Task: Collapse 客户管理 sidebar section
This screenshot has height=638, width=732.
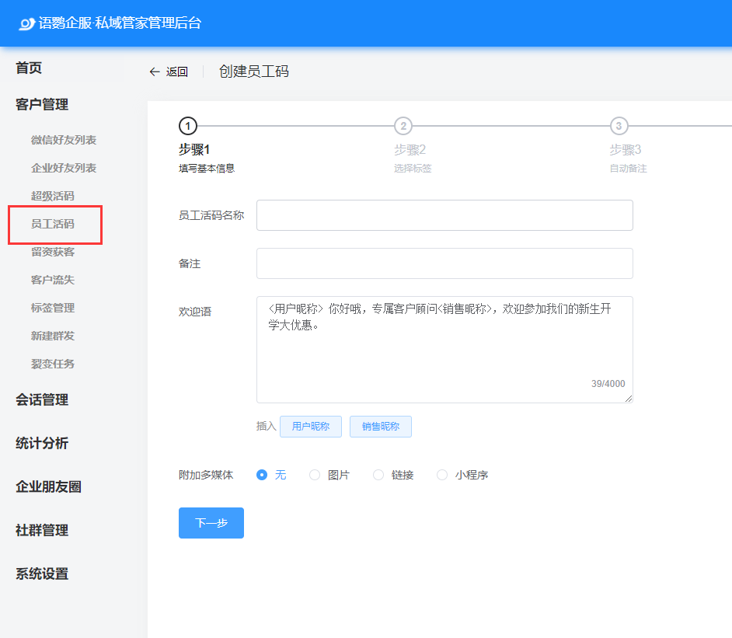Action: pyautogui.click(x=42, y=104)
